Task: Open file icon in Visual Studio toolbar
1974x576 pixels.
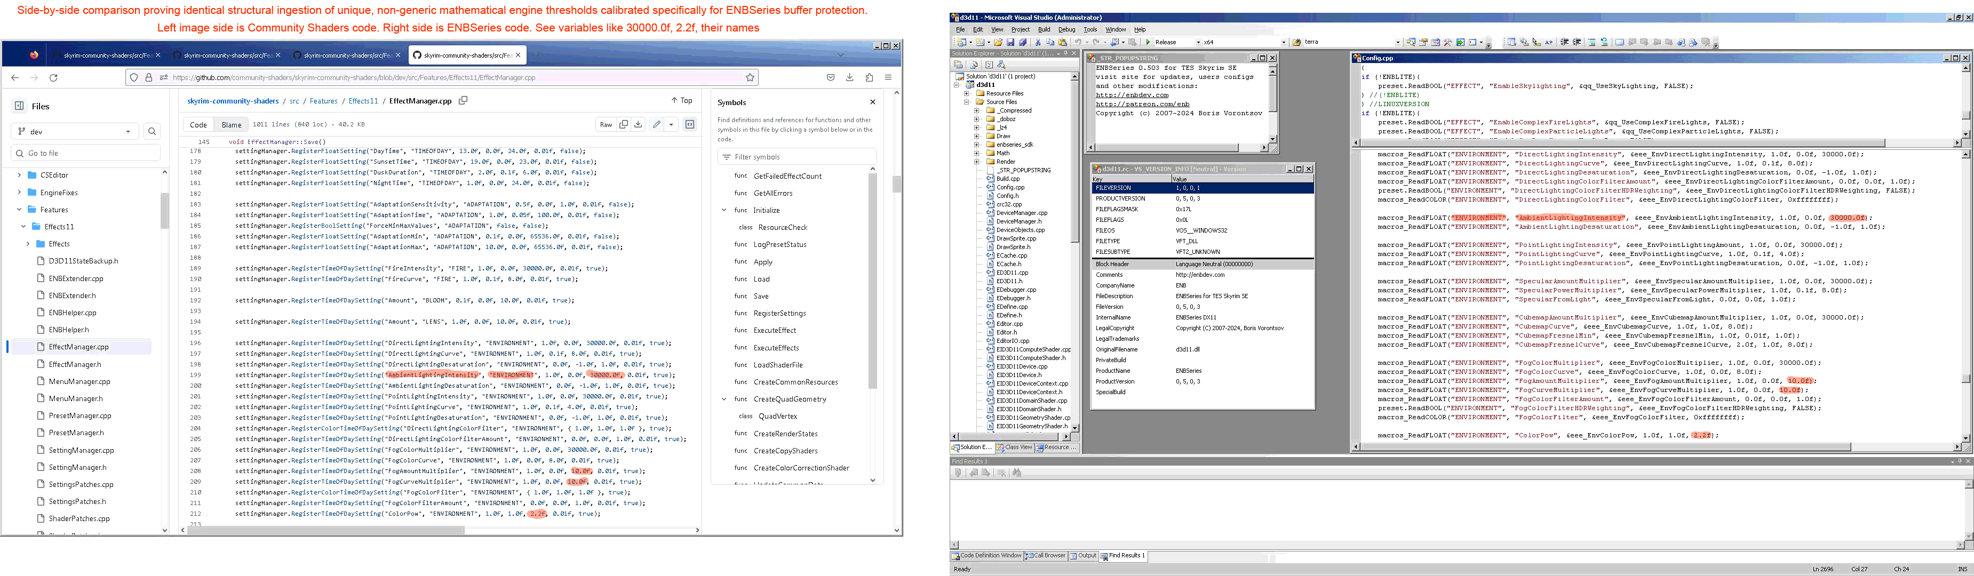Action: [998, 42]
